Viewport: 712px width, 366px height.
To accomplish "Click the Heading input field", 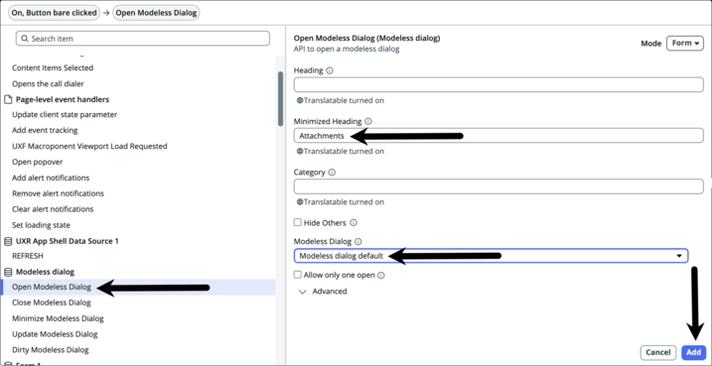I will pyautogui.click(x=498, y=85).
